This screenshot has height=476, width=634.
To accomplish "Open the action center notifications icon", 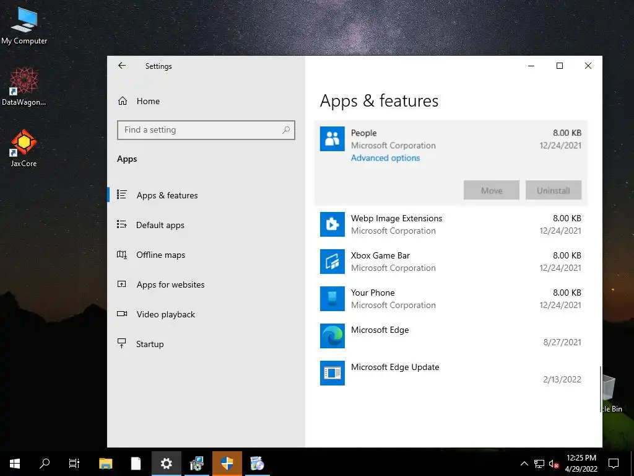I will tap(614, 464).
